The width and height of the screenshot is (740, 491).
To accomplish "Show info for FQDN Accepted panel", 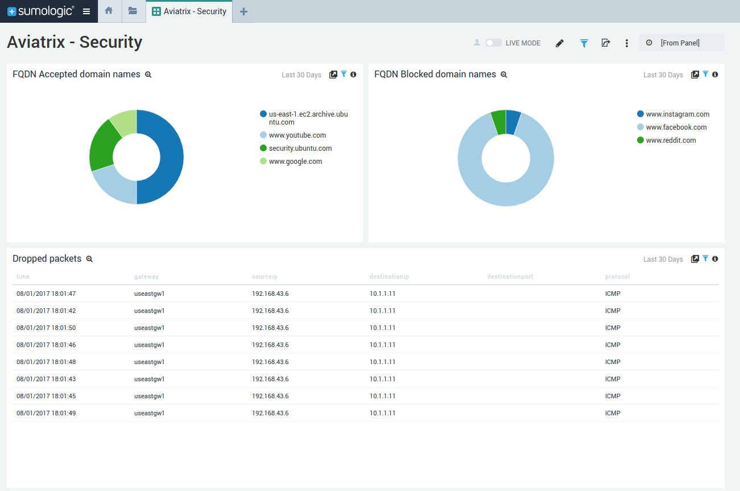I will click(353, 75).
